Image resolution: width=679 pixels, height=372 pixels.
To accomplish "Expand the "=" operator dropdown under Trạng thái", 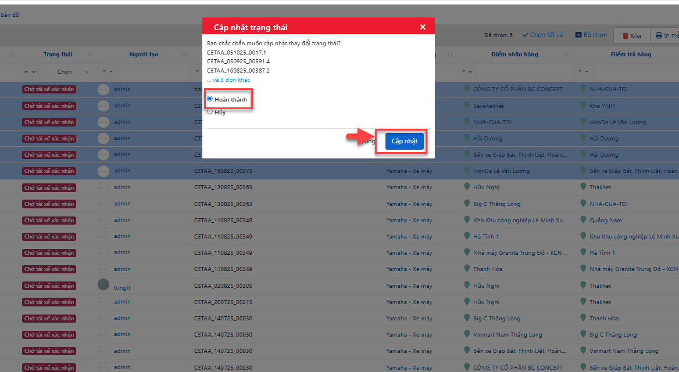I will (x=30, y=72).
